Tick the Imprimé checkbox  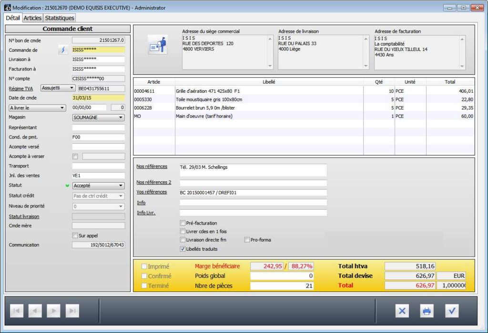144,266
